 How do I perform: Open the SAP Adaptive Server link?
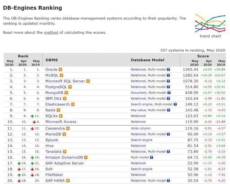[64, 163]
